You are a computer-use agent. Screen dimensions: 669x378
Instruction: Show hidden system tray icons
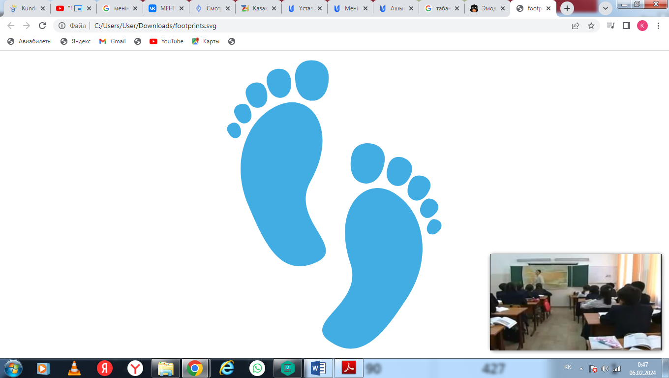pyautogui.click(x=581, y=368)
